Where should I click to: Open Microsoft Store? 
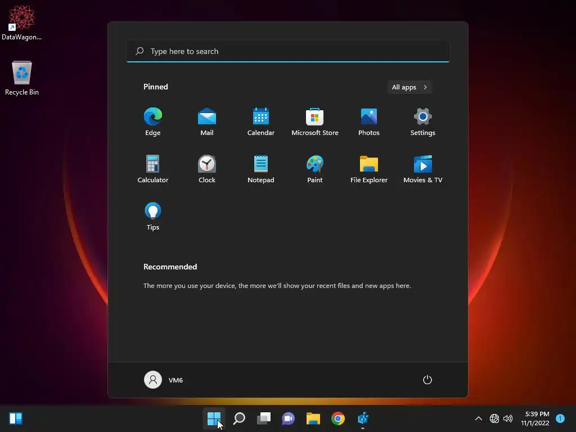point(315,122)
